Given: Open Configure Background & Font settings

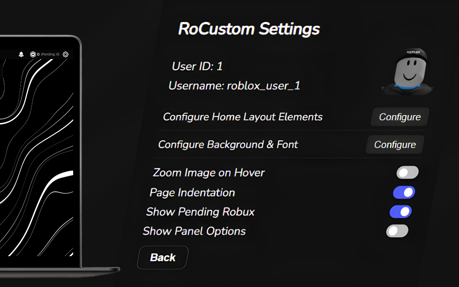Looking at the screenshot, I should tap(394, 145).
